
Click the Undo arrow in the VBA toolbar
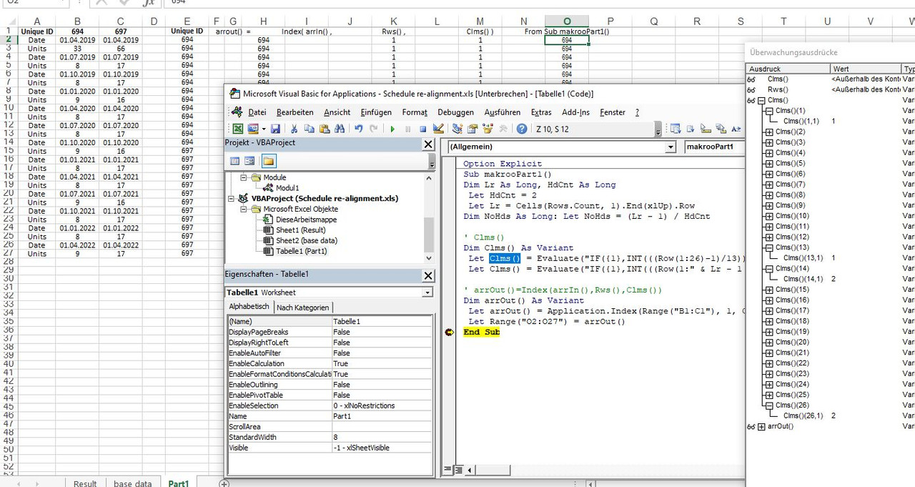click(x=359, y=129)
